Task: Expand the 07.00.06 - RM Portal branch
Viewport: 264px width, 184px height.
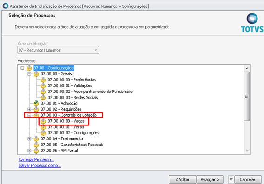Action: click(x=29, y=151)
